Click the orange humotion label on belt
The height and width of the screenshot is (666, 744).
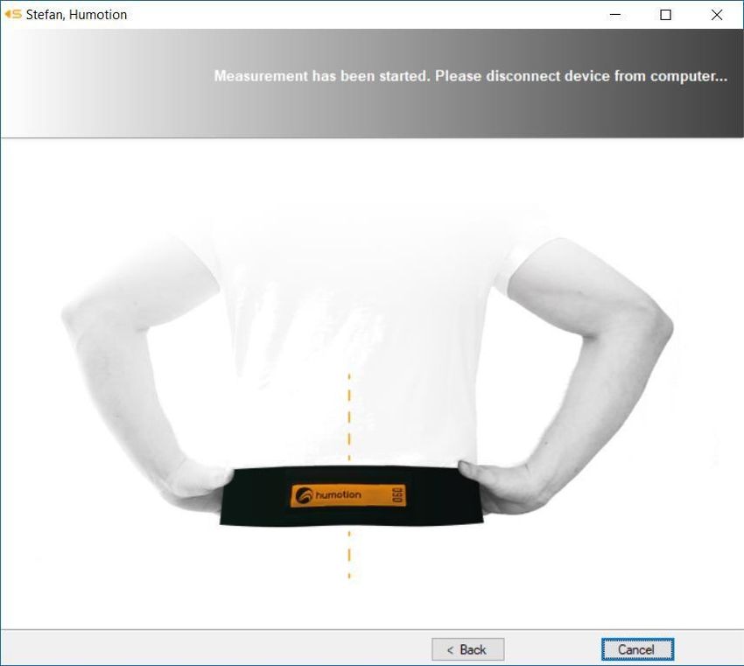tap(348, 495)
